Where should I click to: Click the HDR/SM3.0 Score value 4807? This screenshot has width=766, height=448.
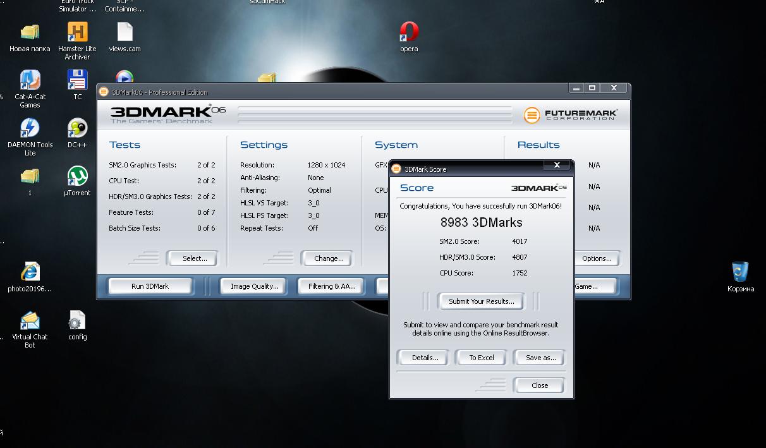[520, 257]
